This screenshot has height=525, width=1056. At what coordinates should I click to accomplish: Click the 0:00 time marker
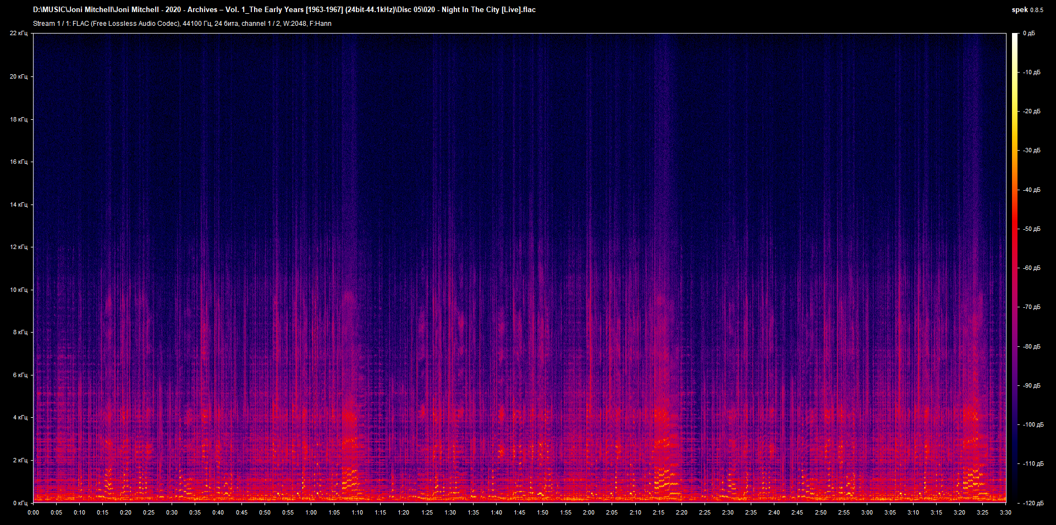pyautogui.click(x=34, y=512)
